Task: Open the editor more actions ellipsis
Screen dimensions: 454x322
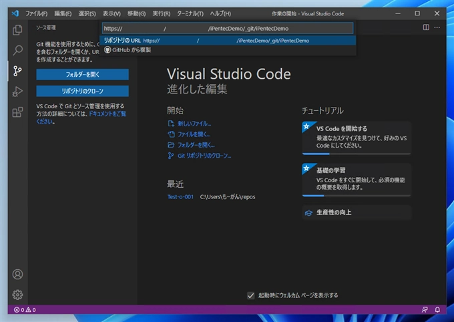Action: 437,27
